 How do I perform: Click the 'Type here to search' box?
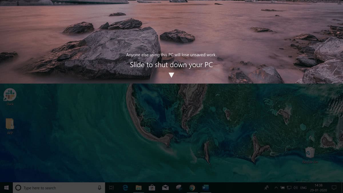click(x=57, y=188)
